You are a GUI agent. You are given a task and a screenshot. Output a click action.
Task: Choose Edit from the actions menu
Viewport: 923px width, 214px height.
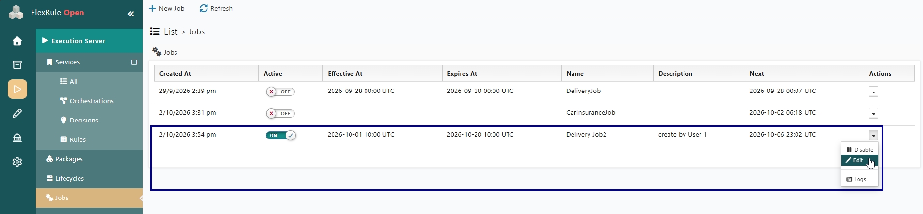tap(859, 160)
